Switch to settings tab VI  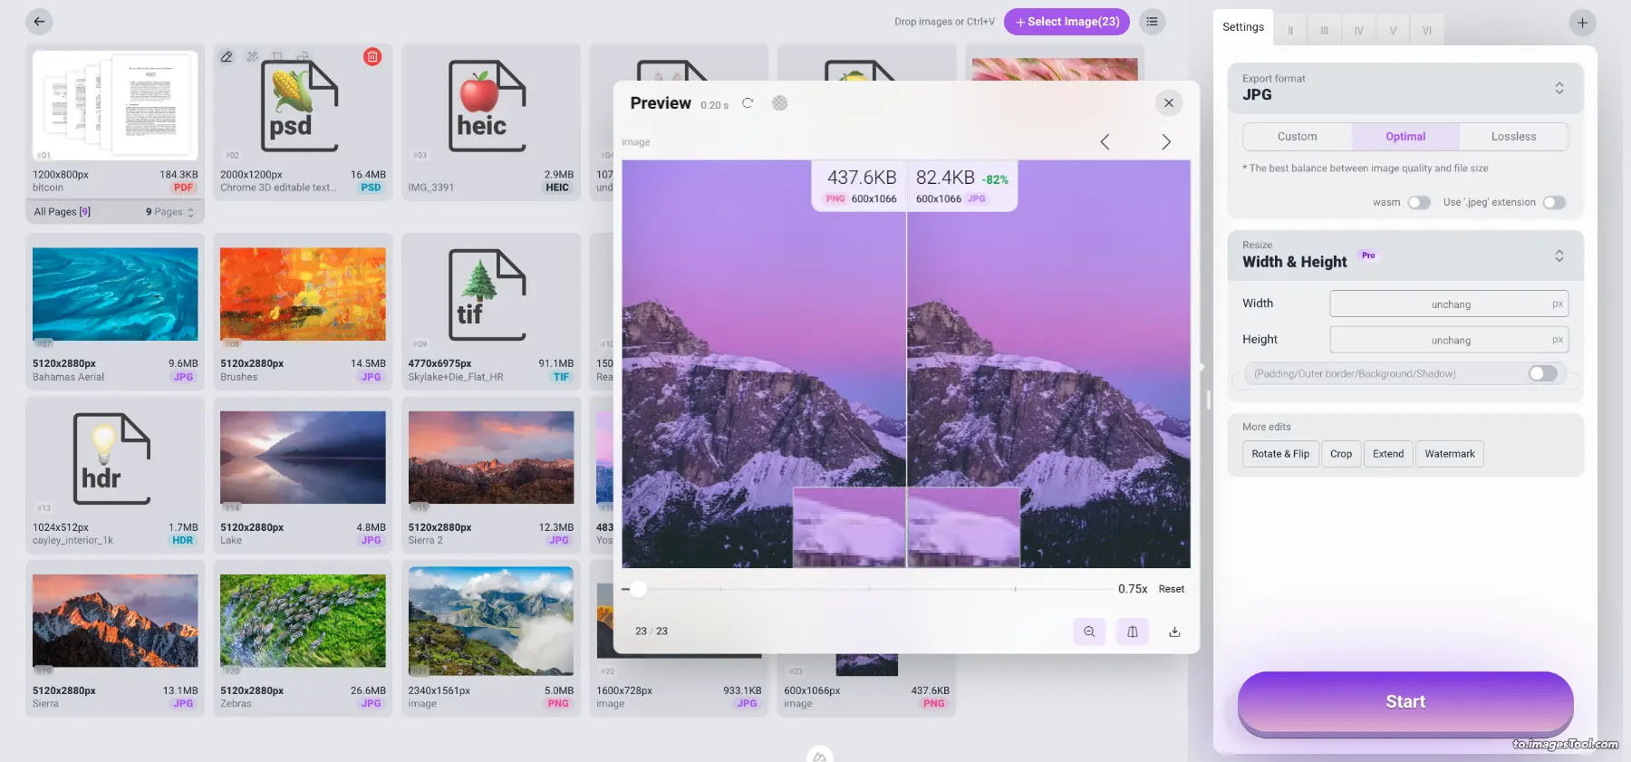coord(1427,31)
